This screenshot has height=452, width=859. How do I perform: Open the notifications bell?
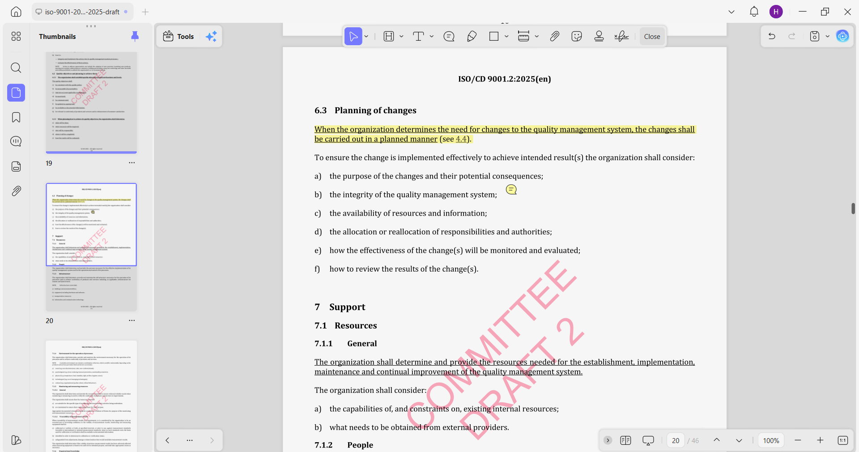754,12
